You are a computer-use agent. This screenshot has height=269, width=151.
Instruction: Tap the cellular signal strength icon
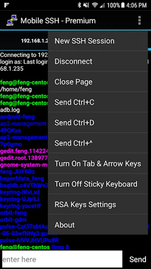(102, 5)
